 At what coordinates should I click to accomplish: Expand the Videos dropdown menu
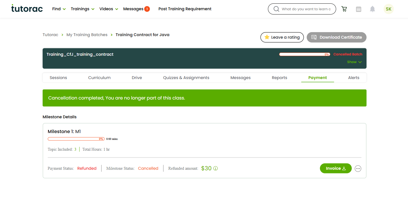coord(109,9)
